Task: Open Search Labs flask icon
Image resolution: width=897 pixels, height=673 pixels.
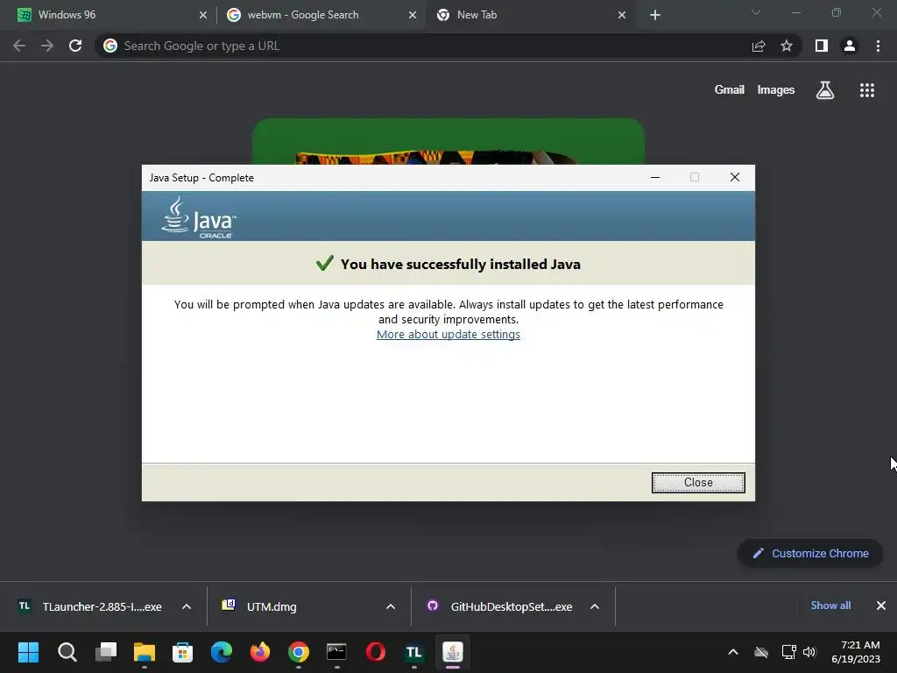Action: click(x=825, y=90)
